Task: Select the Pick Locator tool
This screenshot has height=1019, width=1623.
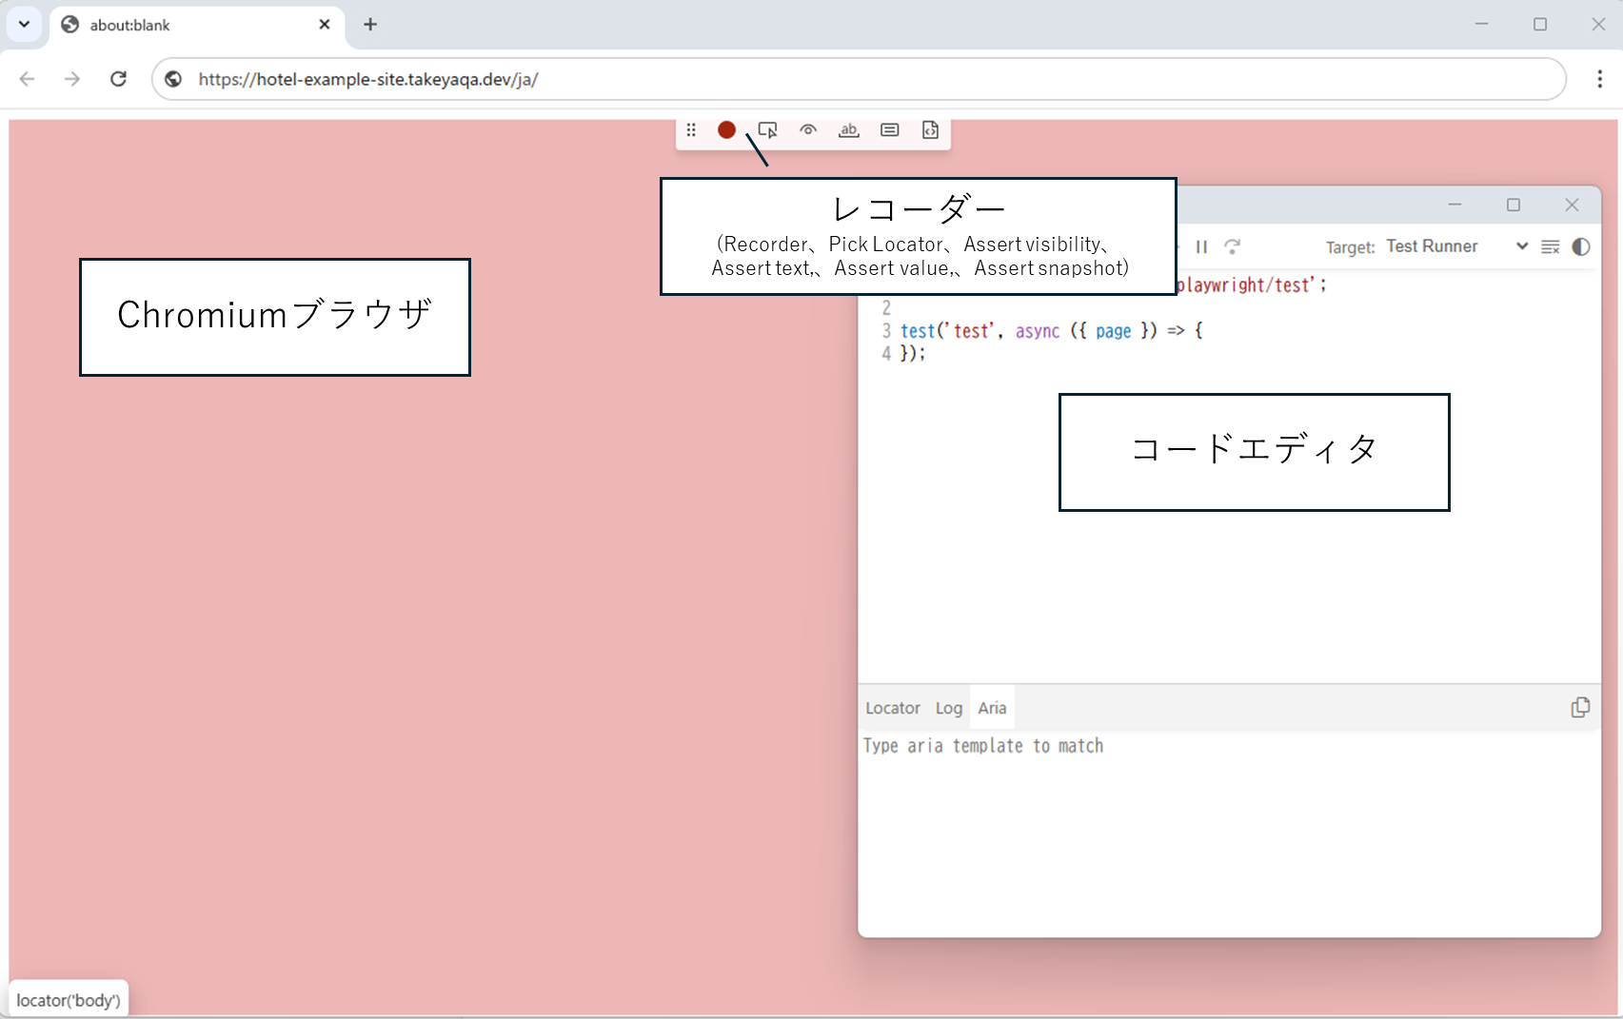Action: [x=767, y=130]
